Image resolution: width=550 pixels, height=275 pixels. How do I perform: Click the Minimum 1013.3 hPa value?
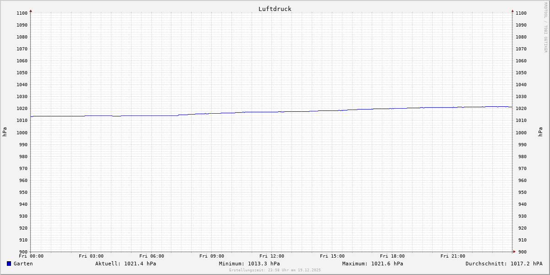[249, 264]
